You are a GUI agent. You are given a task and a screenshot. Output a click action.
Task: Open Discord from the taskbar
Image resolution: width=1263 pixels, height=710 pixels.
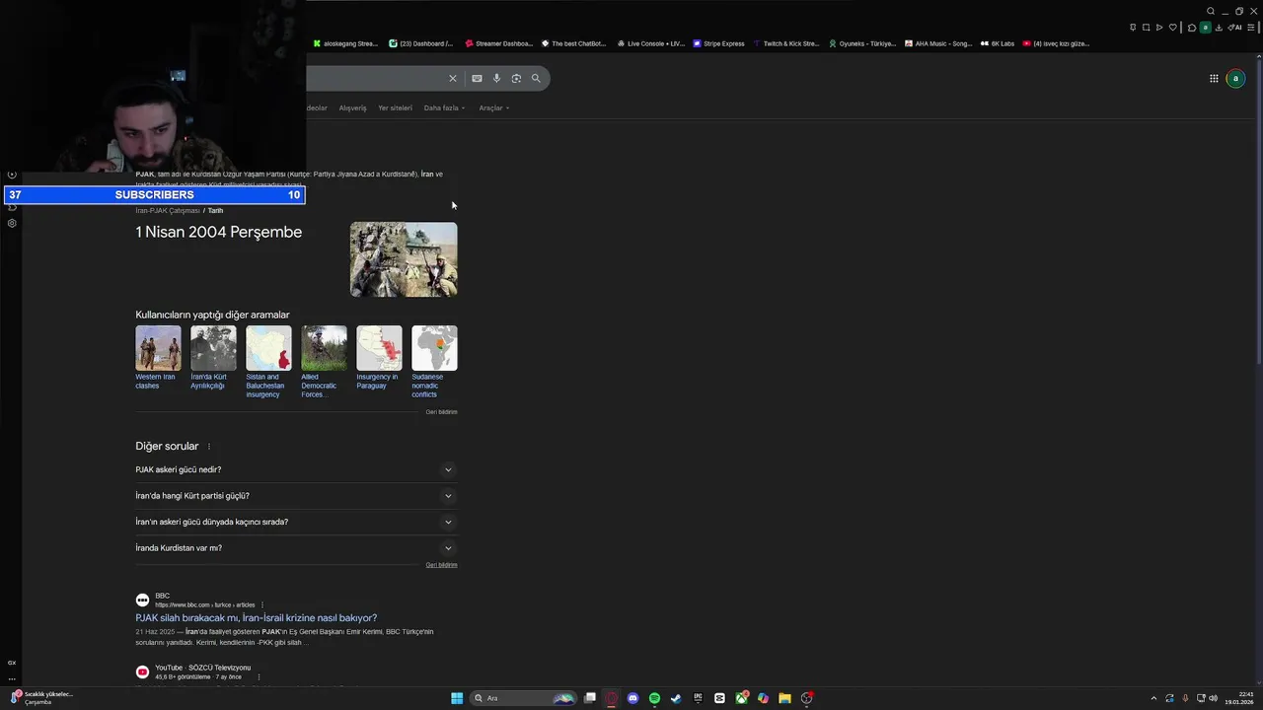[x=632, y=698]
